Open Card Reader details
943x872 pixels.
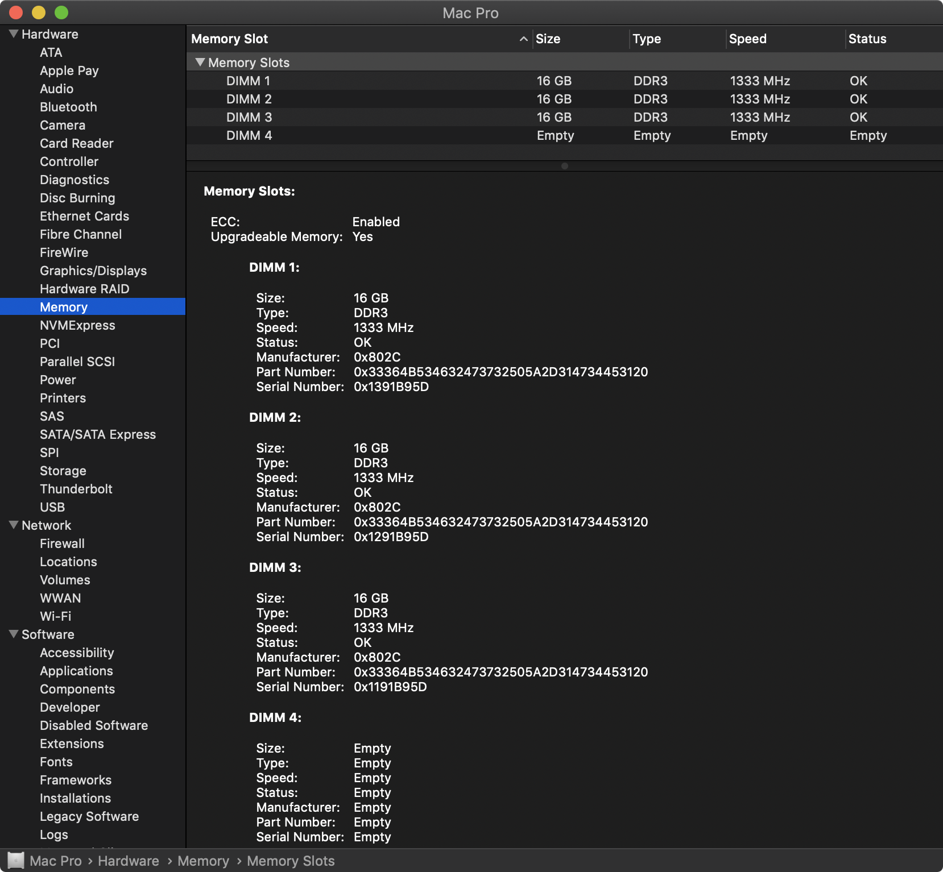pos(77,143)
